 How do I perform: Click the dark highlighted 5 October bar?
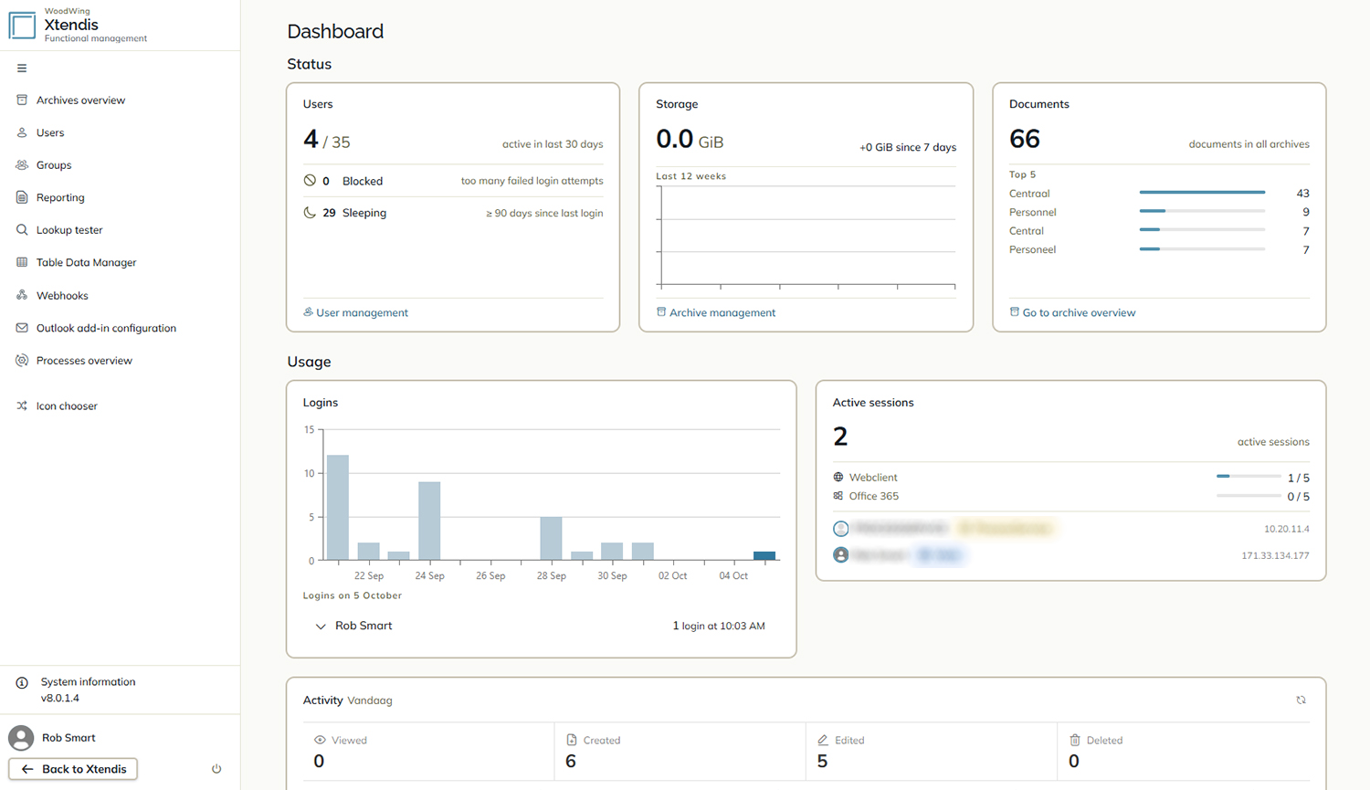(x=764, y=555)
